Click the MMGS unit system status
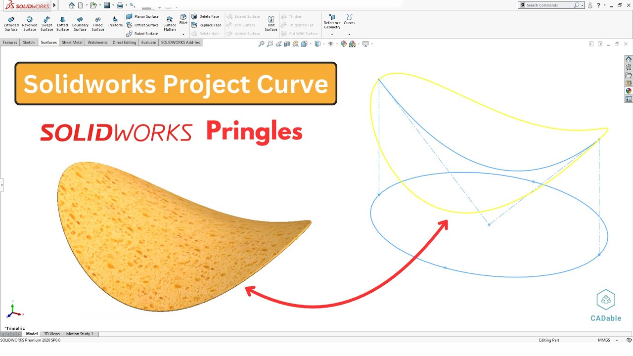Viewport: 633px width, 356px height. pos(604,340)
